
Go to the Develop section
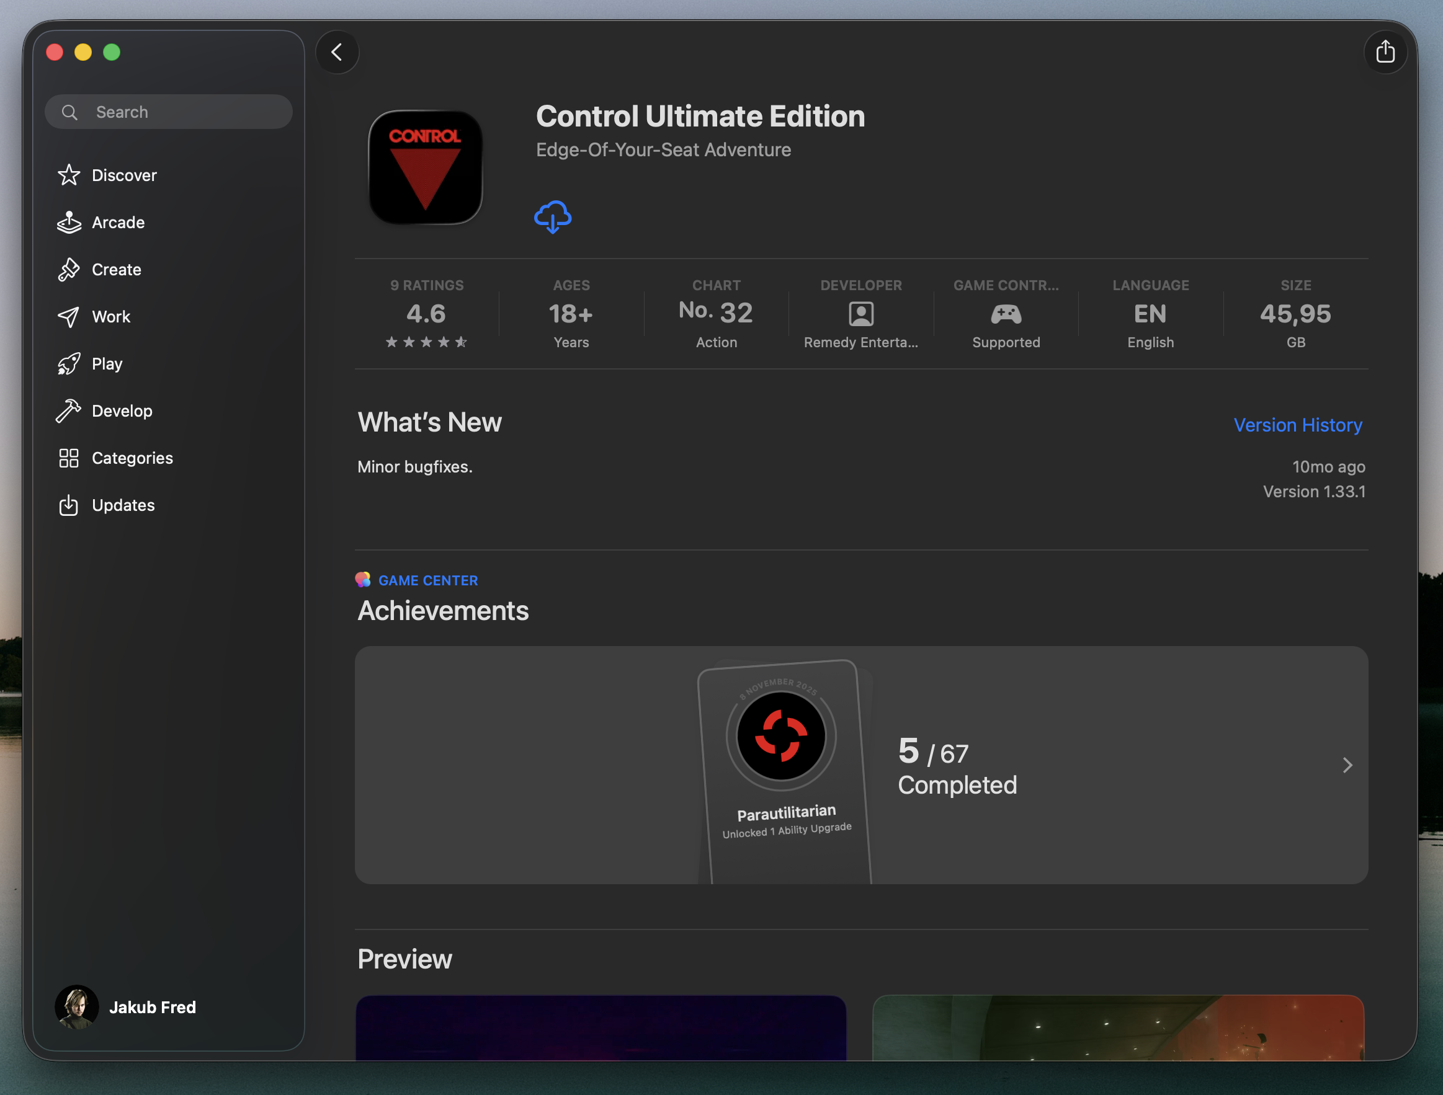[168, 411]
